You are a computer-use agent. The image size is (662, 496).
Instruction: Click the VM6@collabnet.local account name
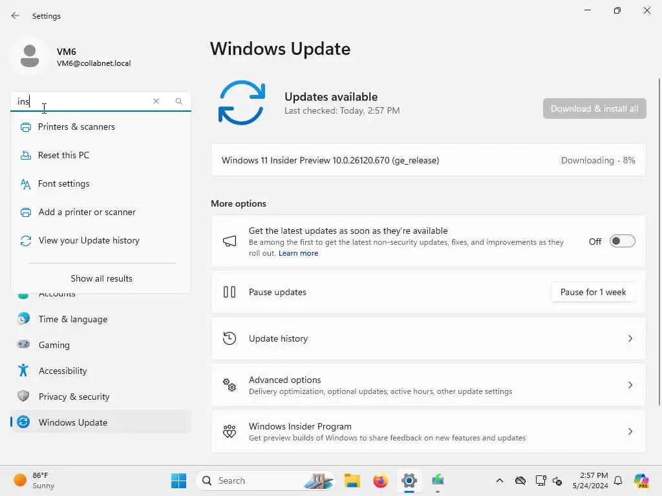point(94,63)
